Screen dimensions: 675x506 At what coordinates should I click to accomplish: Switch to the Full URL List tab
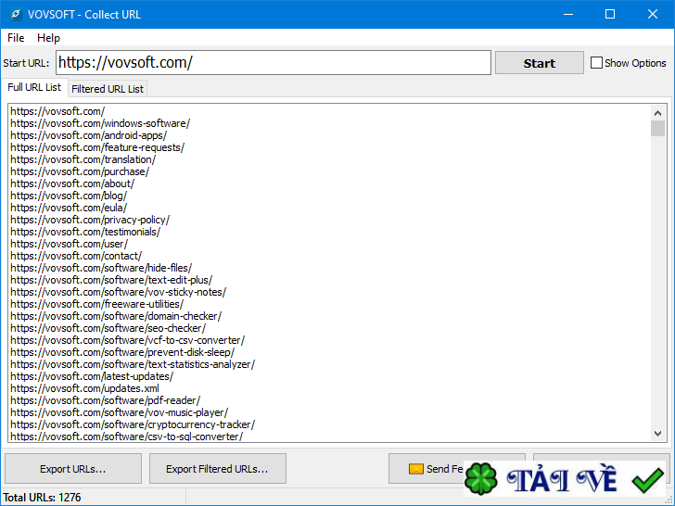[34, 87]
